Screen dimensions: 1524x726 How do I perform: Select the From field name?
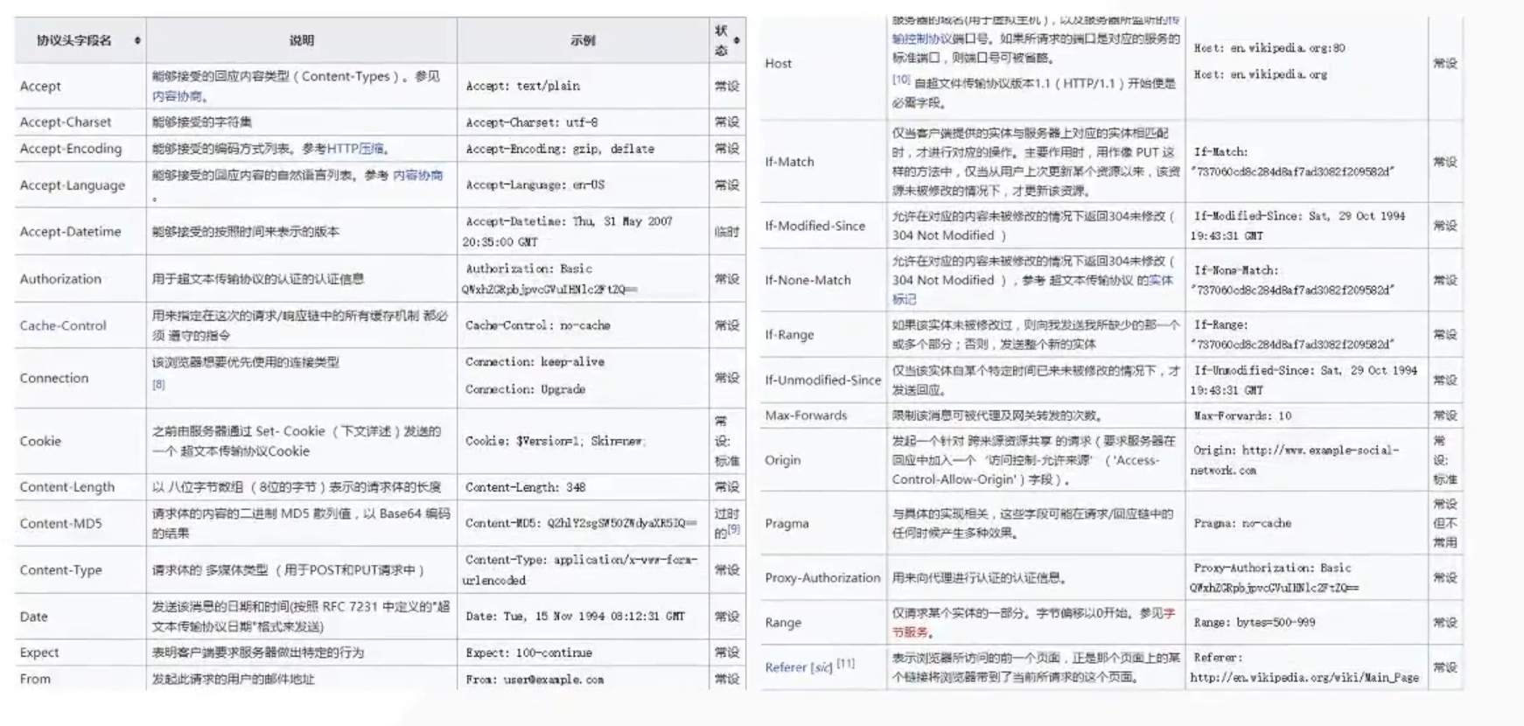coord(35,679)
